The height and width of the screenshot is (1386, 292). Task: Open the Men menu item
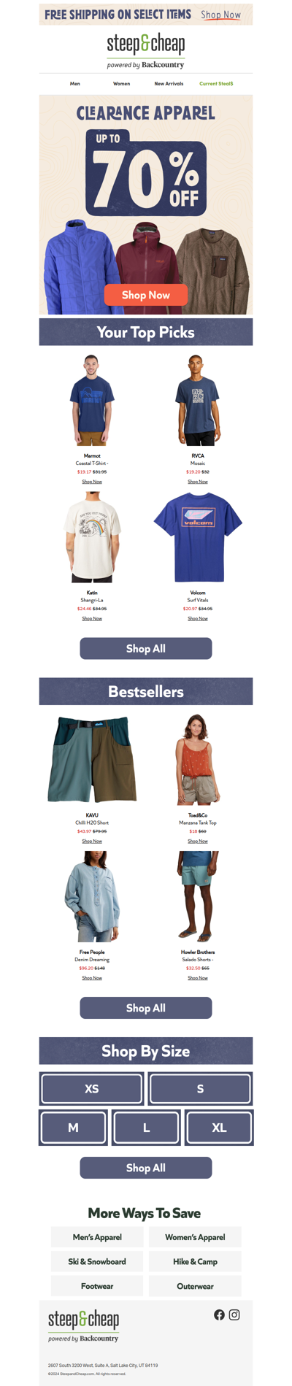[x=75, y=84]
